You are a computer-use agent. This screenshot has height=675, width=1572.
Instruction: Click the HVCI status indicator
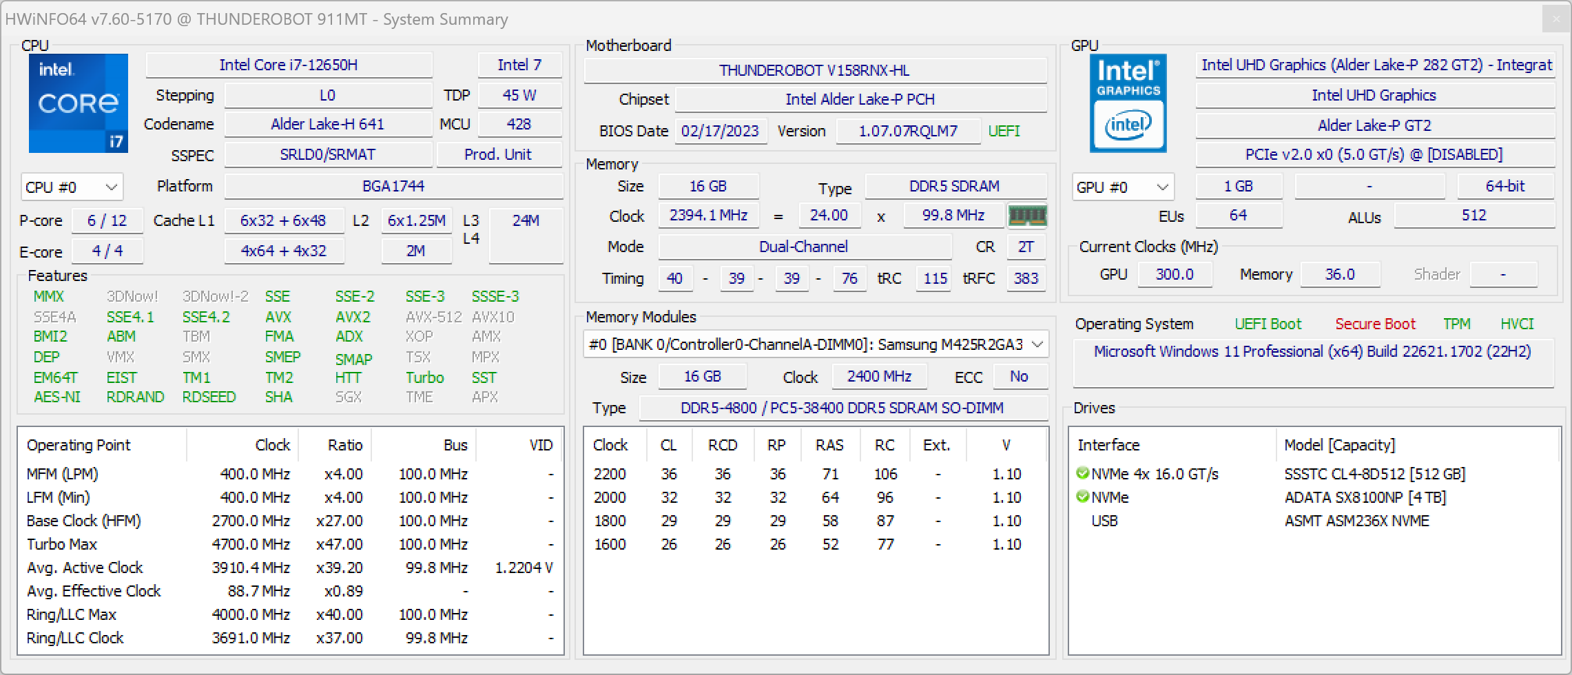coord(1517,324)
